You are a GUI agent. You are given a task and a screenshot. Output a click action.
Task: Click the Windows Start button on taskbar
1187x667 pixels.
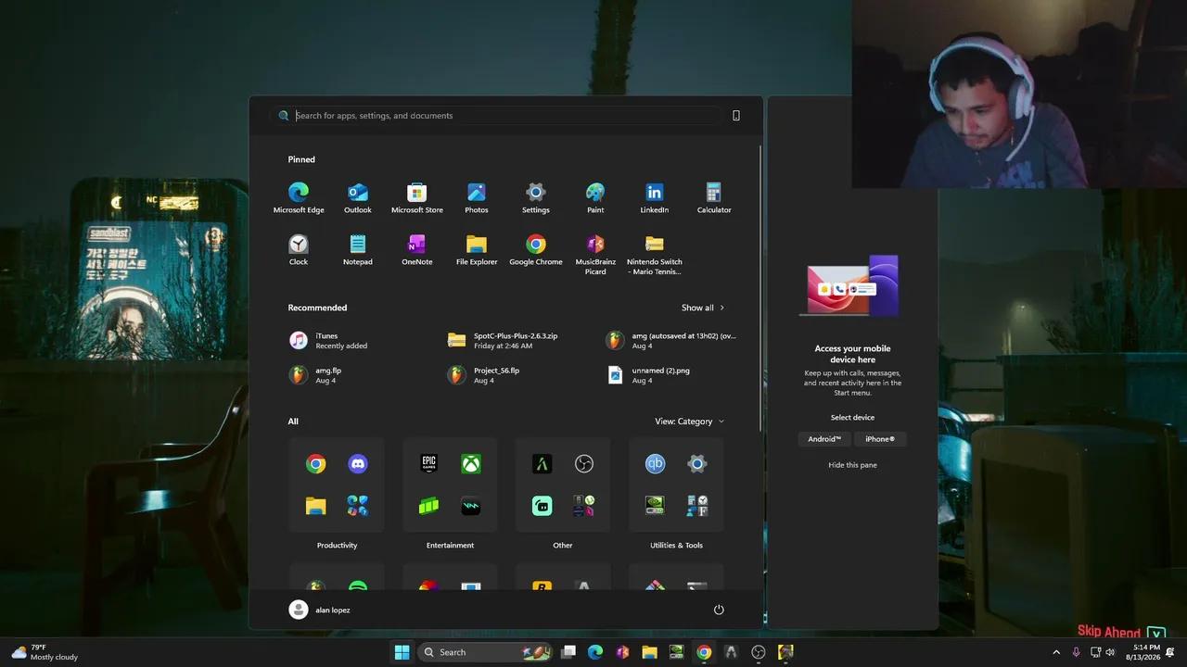pyautogui.click(x=402, y=652)
